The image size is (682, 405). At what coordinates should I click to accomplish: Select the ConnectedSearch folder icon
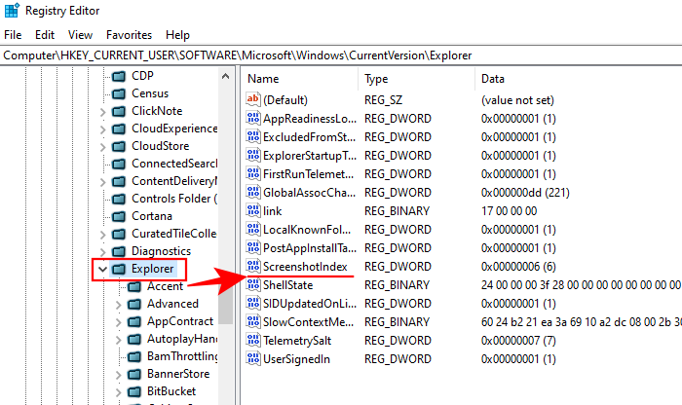tap(119, 164)
